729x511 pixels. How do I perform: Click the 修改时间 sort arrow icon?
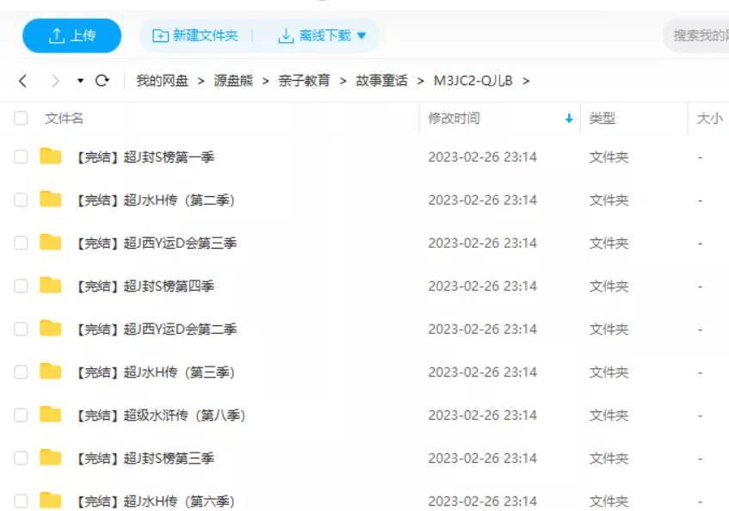568,119
